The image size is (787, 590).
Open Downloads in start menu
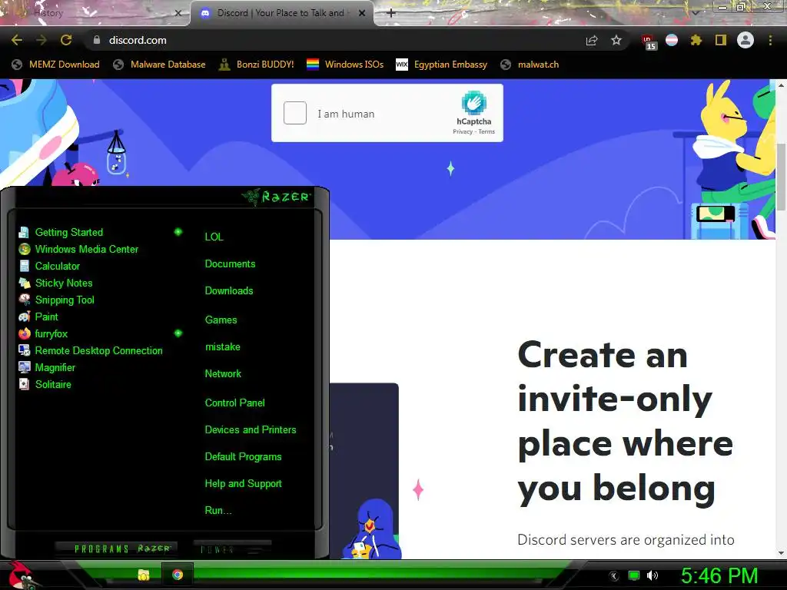(229, 291)
